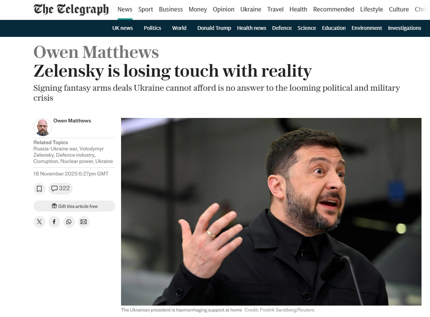Click Owen Matthews author name link
430x317 pixels.
coord(72,121)
